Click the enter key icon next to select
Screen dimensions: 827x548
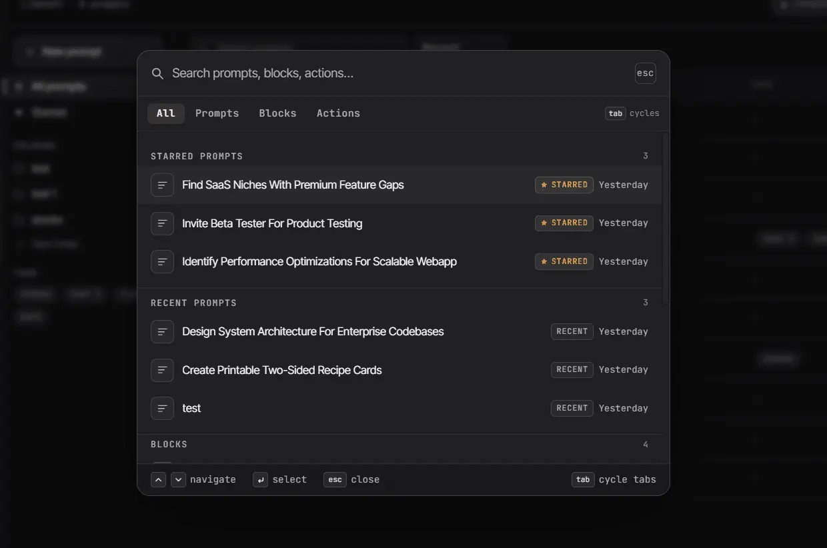pyautogui.click(x=260, y=479)
